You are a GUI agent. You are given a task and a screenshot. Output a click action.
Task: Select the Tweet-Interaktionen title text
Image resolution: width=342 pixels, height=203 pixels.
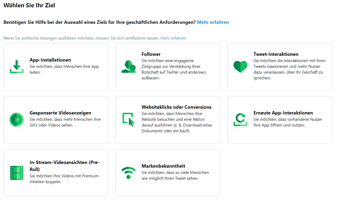point(276,54)
